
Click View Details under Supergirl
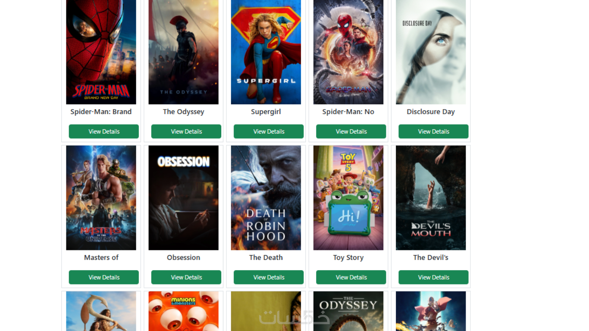[x=269, y=131]
